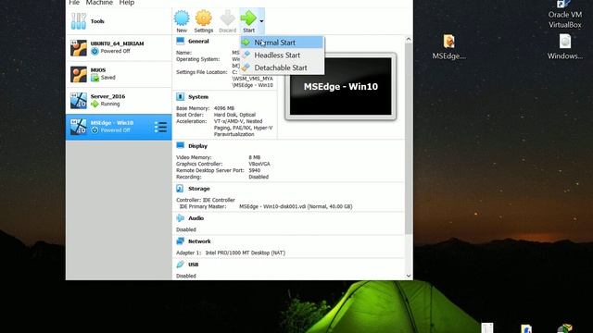
Task: Open the General section header link
Action: (198, 41)
